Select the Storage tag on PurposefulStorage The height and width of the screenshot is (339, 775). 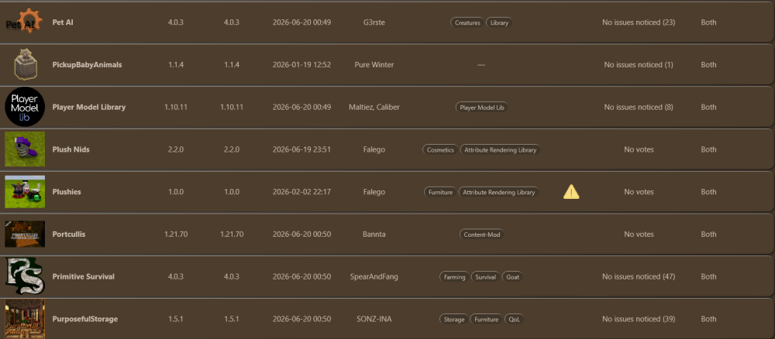[453, 319]
